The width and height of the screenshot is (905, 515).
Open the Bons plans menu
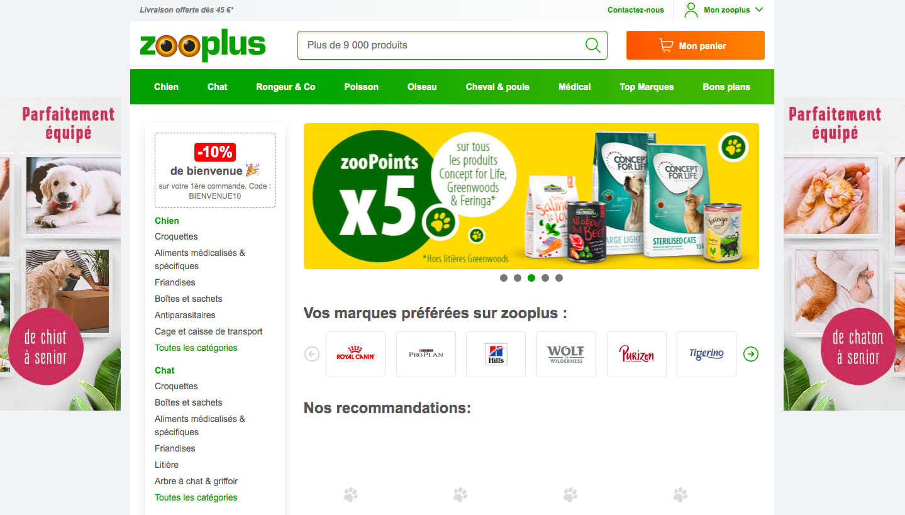point(726,87)
